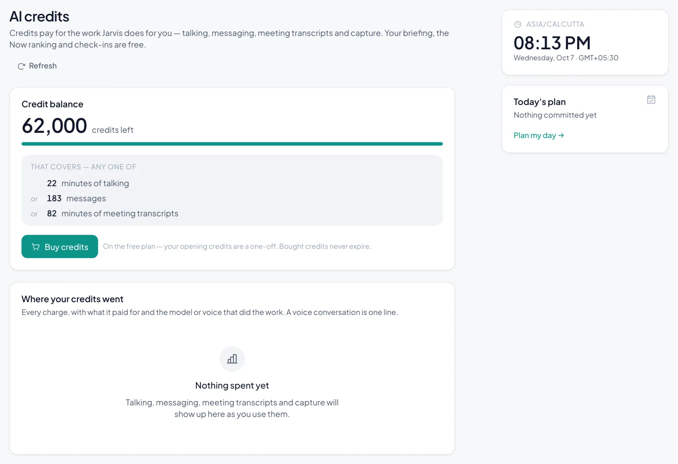The width and height of the screenshot is (678, 464).
Task: Click the bar chart icon above Nothing spent yet
Action: coord(232,359)
